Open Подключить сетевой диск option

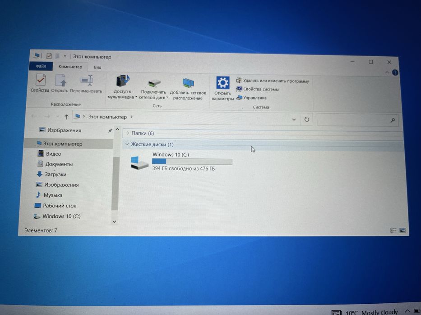click(153, 89)
